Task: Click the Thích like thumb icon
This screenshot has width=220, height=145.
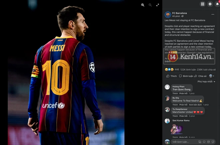Action: click(x=168, y=76)
